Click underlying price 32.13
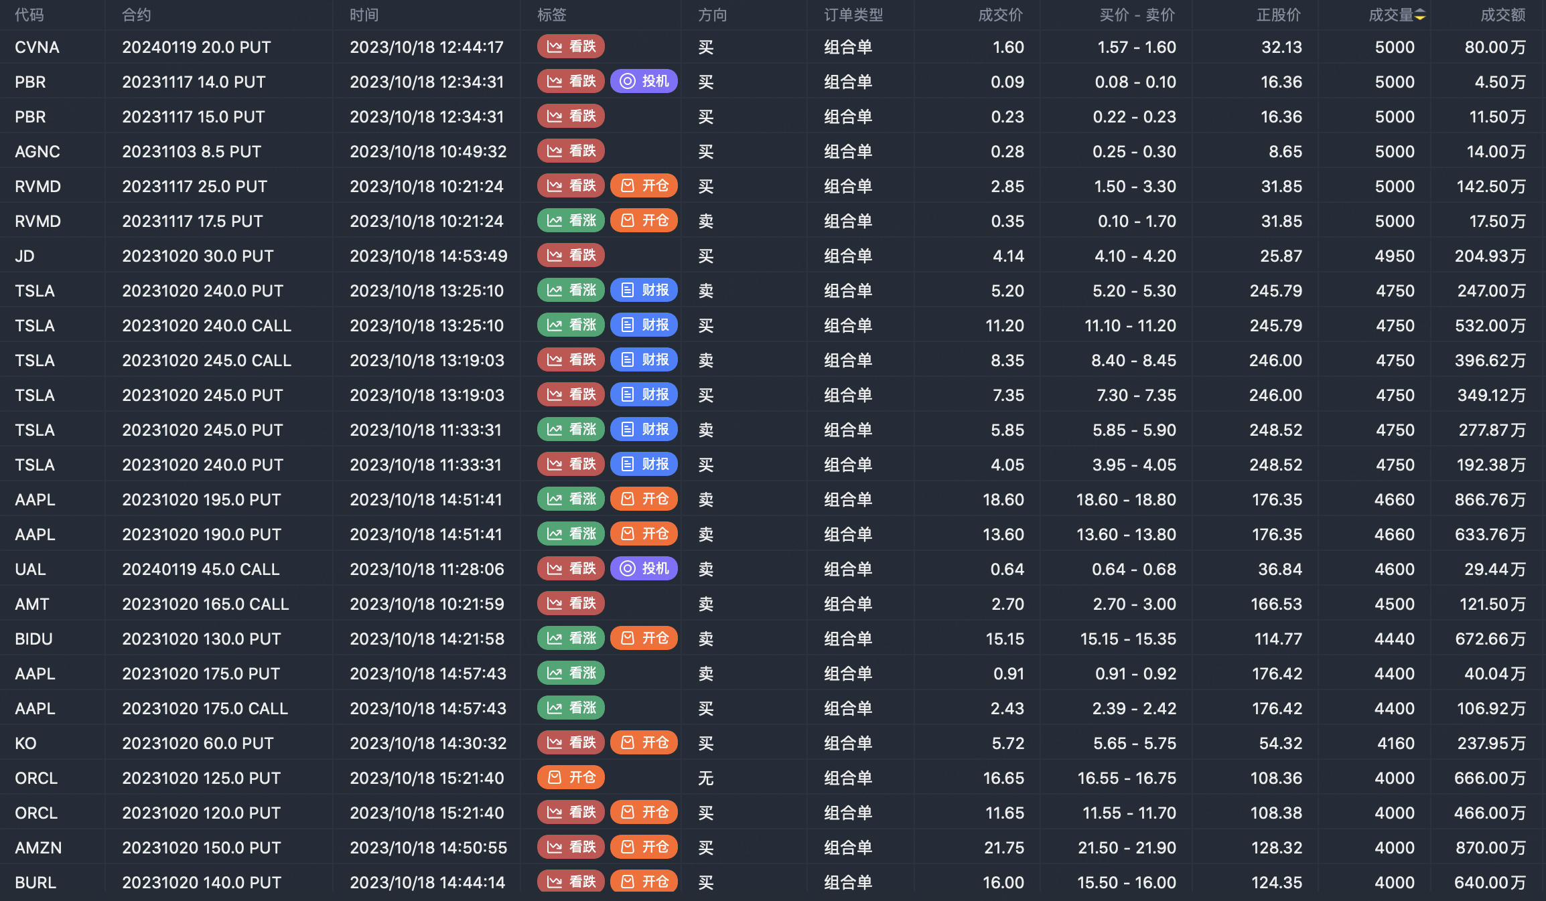The height and width of the screenshot is (901, 1546). tap(1282, 47)
